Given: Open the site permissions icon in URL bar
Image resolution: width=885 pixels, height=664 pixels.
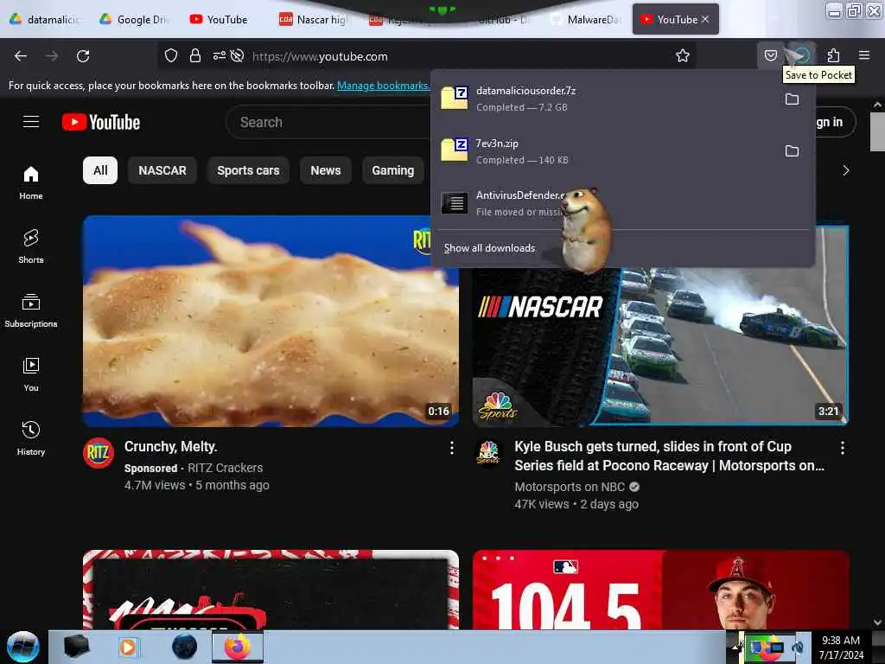Looking at the screenshot, I should (x=219, y=56).
